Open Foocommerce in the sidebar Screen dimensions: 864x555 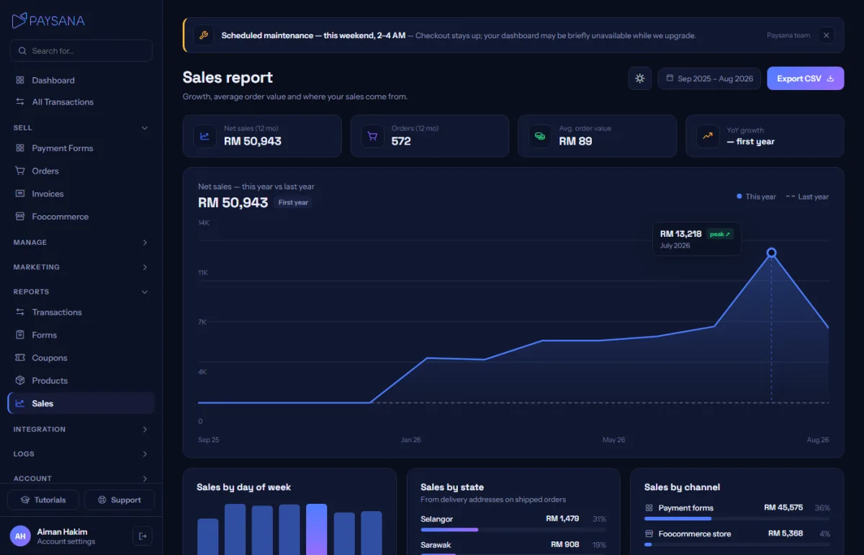click(81, 216)
